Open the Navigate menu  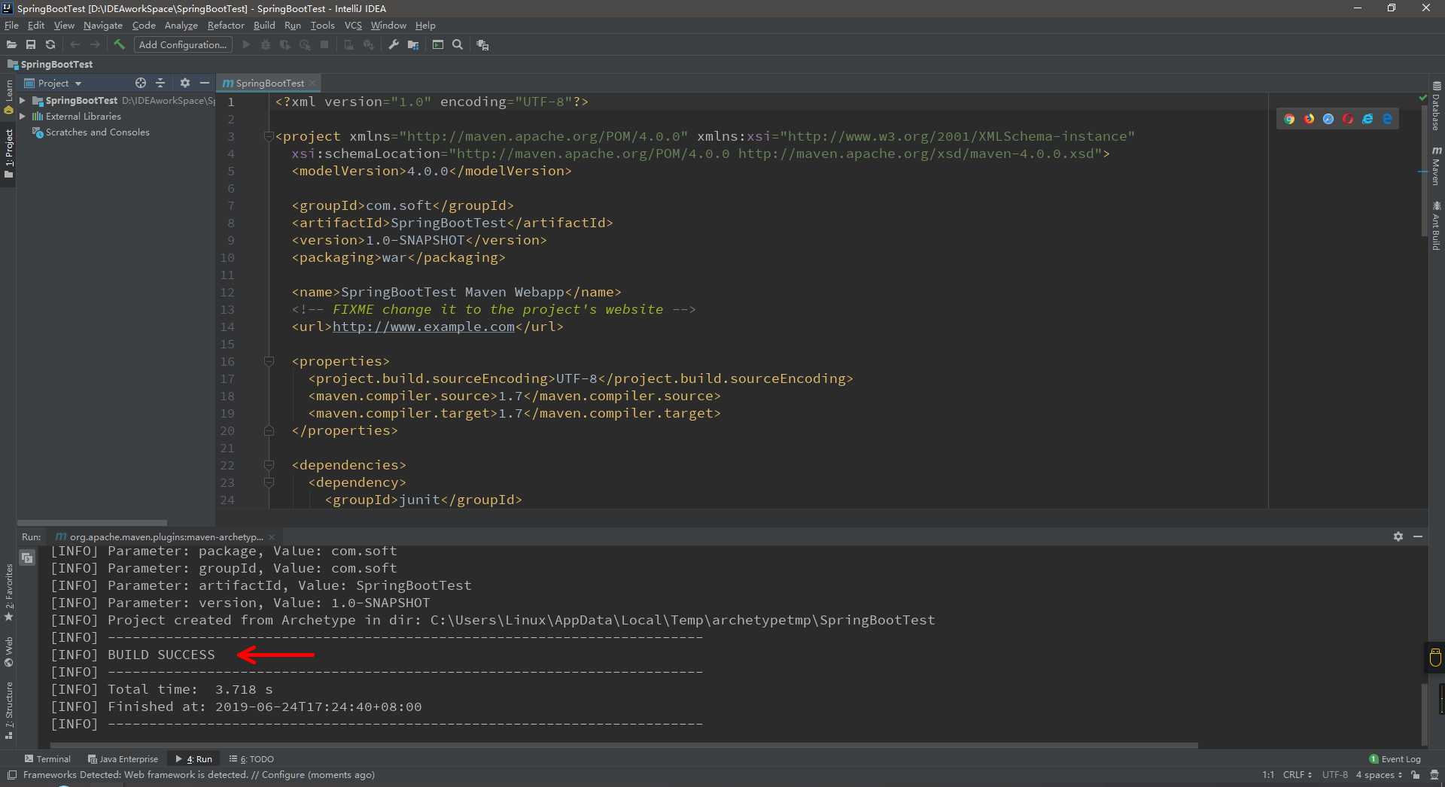coord(103,26)
